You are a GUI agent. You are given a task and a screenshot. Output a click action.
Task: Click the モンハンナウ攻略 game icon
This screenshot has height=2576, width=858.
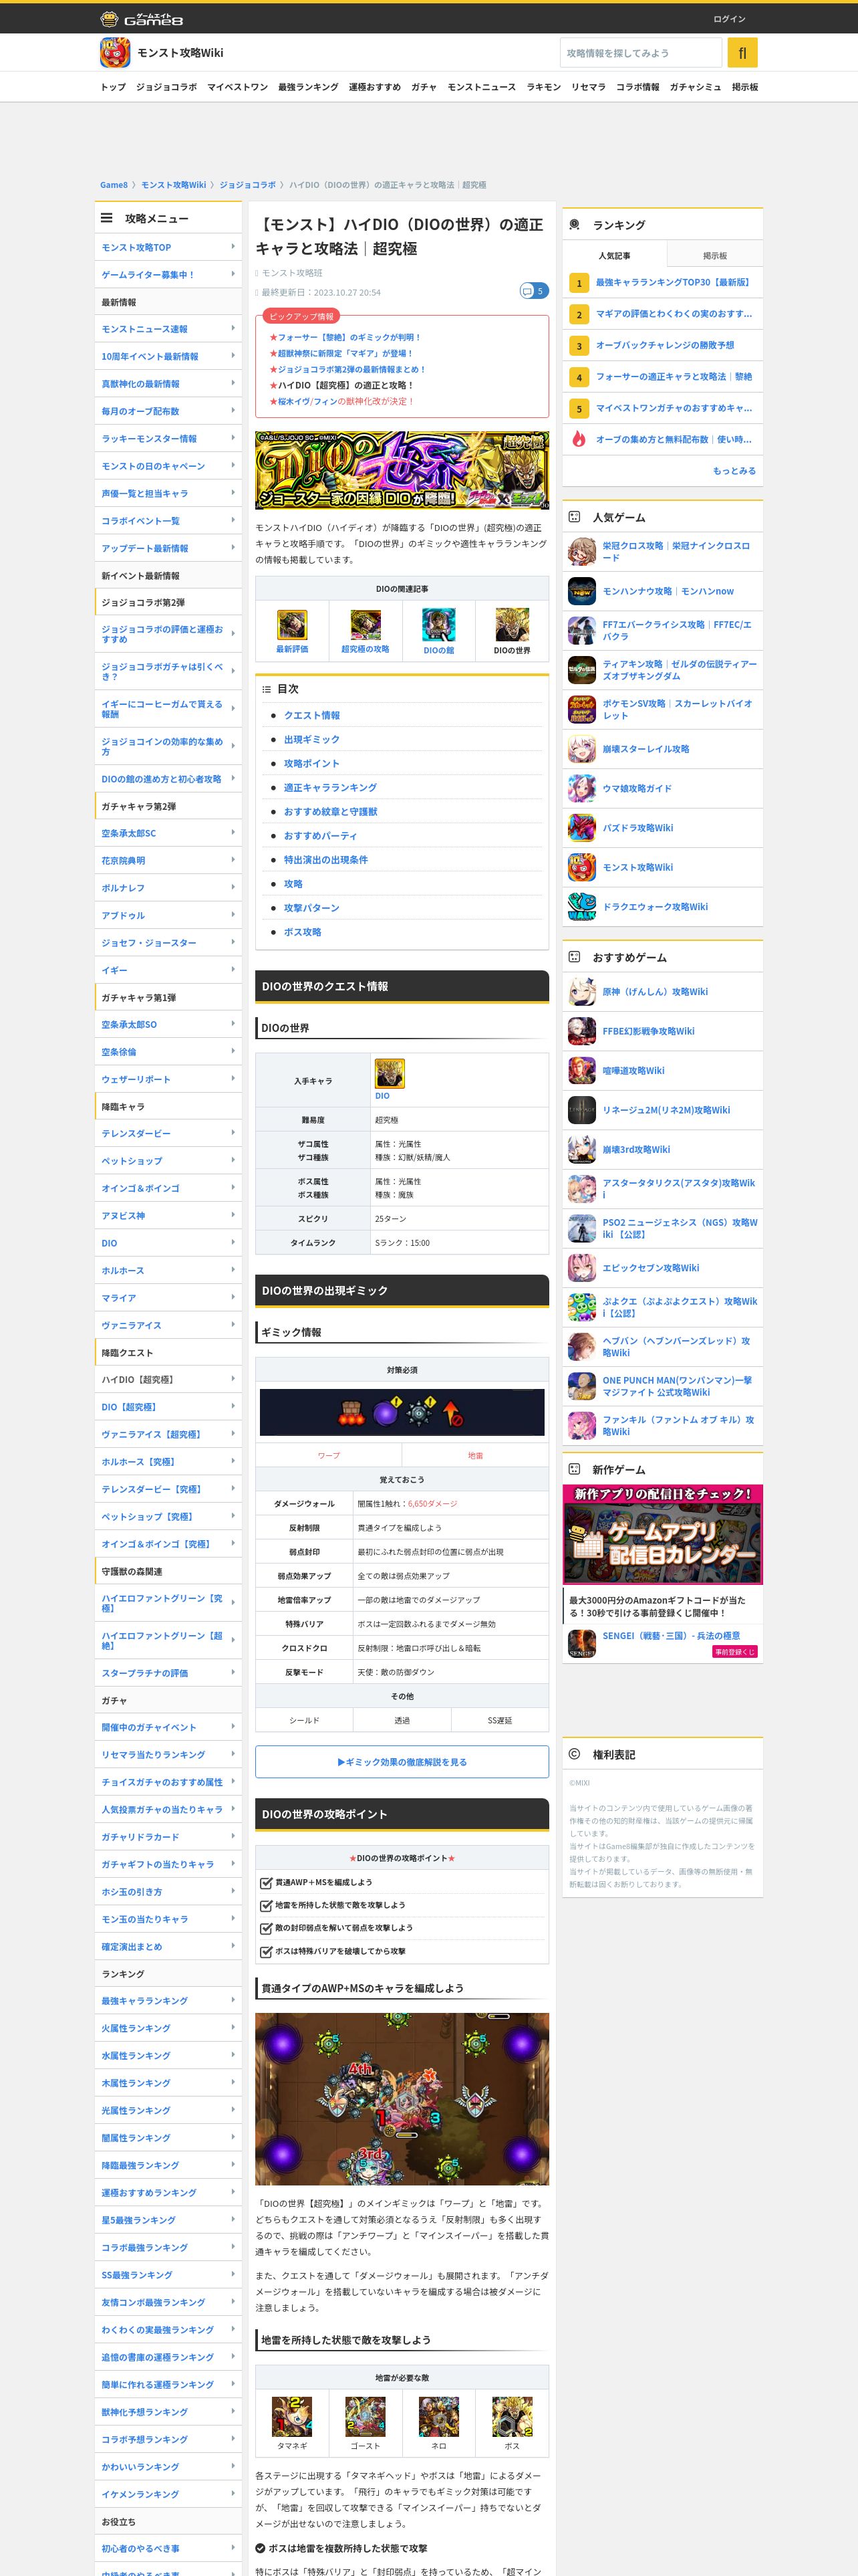pos(582,591)
